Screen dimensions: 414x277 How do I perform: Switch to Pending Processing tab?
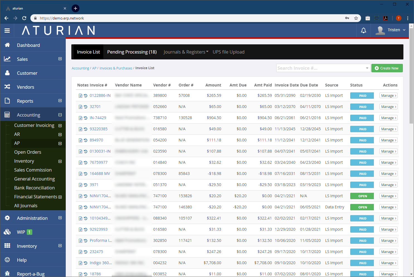click(132, 52)
